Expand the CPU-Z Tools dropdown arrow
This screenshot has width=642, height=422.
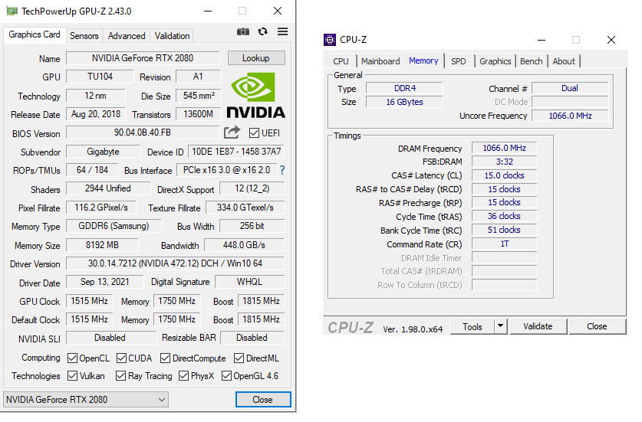(500, 326)
